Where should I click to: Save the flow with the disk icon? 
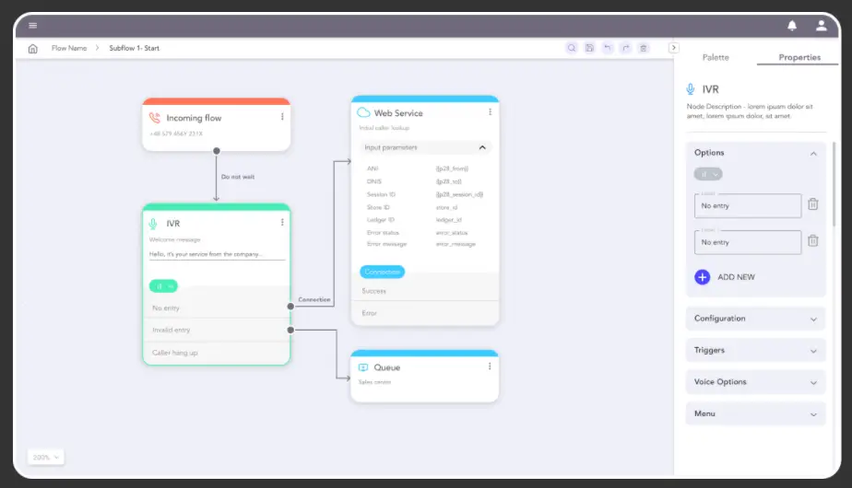[x=589, y=48]
